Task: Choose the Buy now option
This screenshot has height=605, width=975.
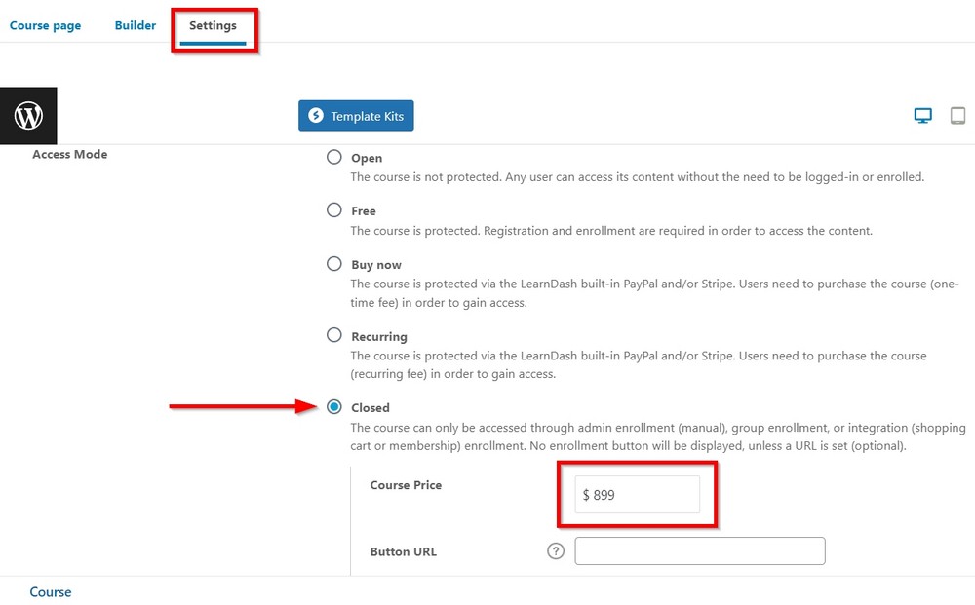Action: 333,264
